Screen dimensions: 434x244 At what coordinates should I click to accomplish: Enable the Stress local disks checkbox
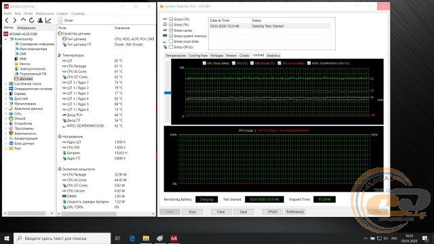click(171, 41)
